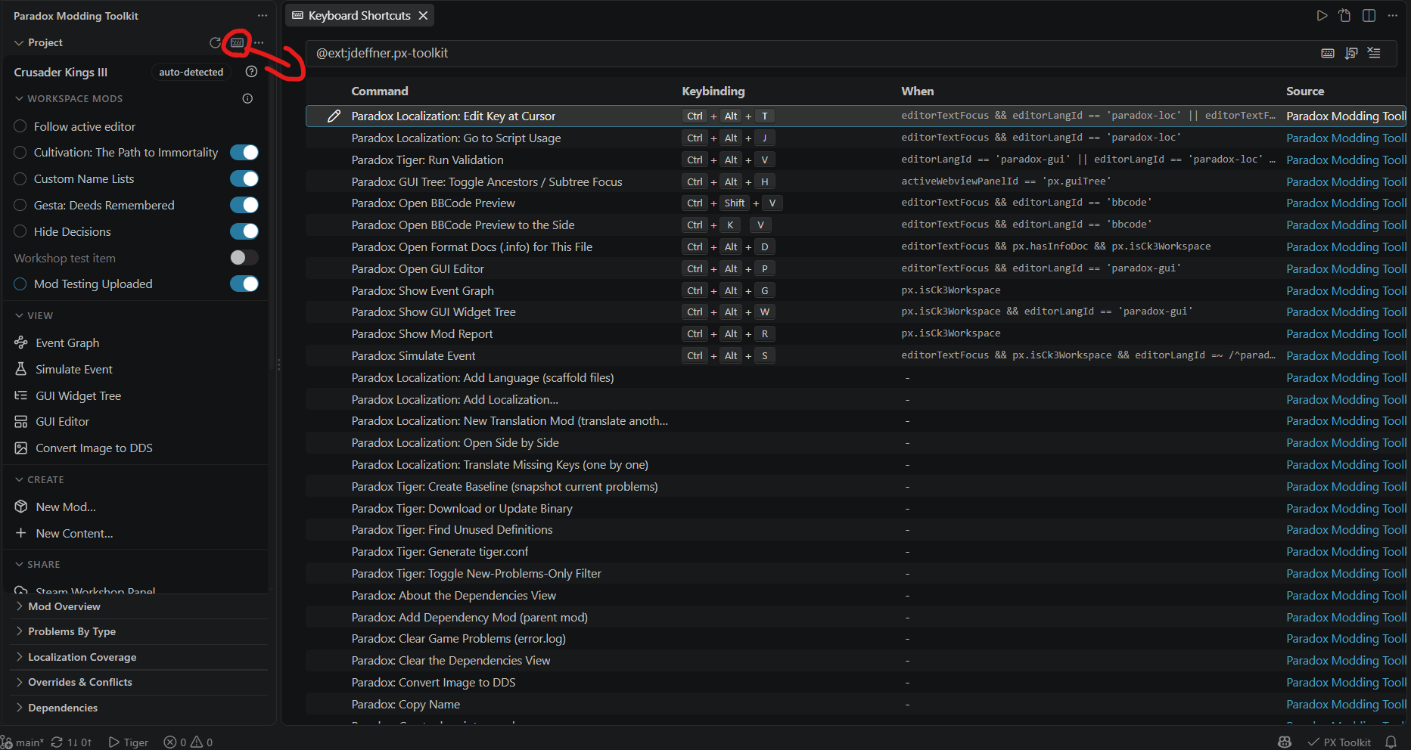Screen dimensions: 1411x750
Task: Select 'Paradox Tiger: Generate tiger.conf' row
Action: [x=856, y=552]
